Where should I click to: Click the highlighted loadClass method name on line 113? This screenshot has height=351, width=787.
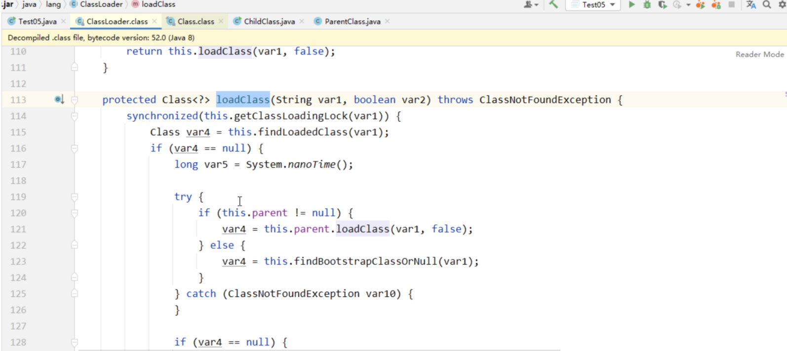point(243,100)
